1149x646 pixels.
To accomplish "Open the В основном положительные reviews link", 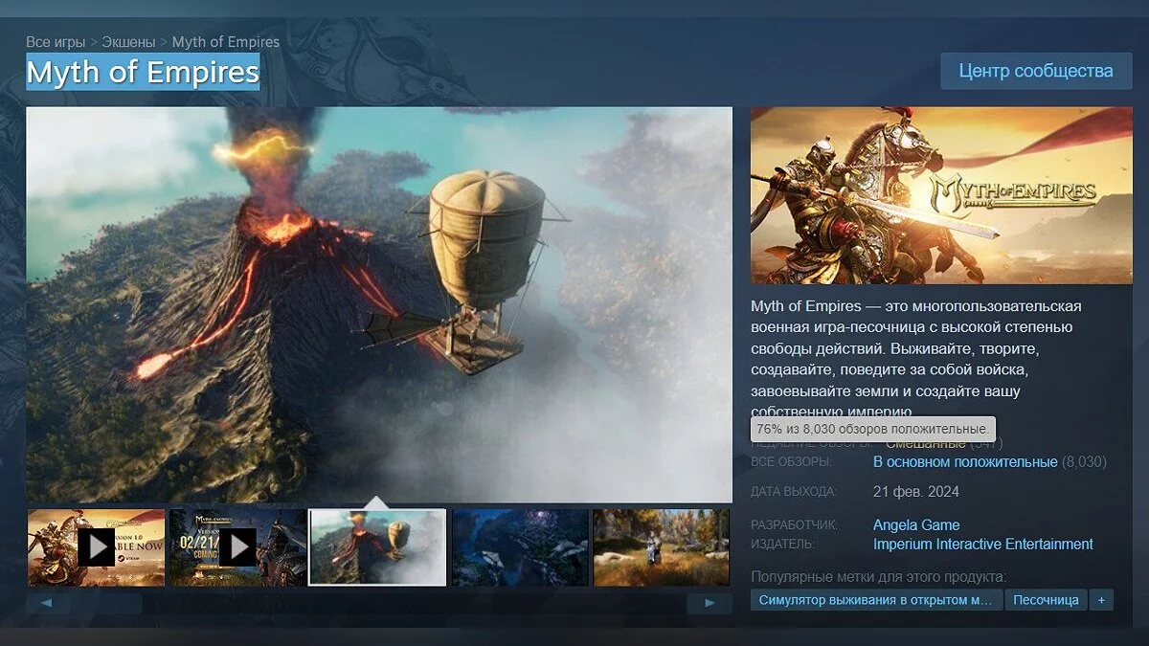I will (965, 462).
